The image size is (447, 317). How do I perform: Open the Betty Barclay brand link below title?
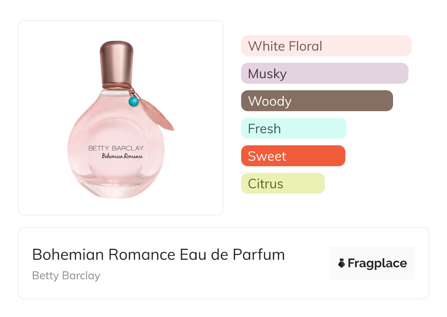tap(66, 276)
